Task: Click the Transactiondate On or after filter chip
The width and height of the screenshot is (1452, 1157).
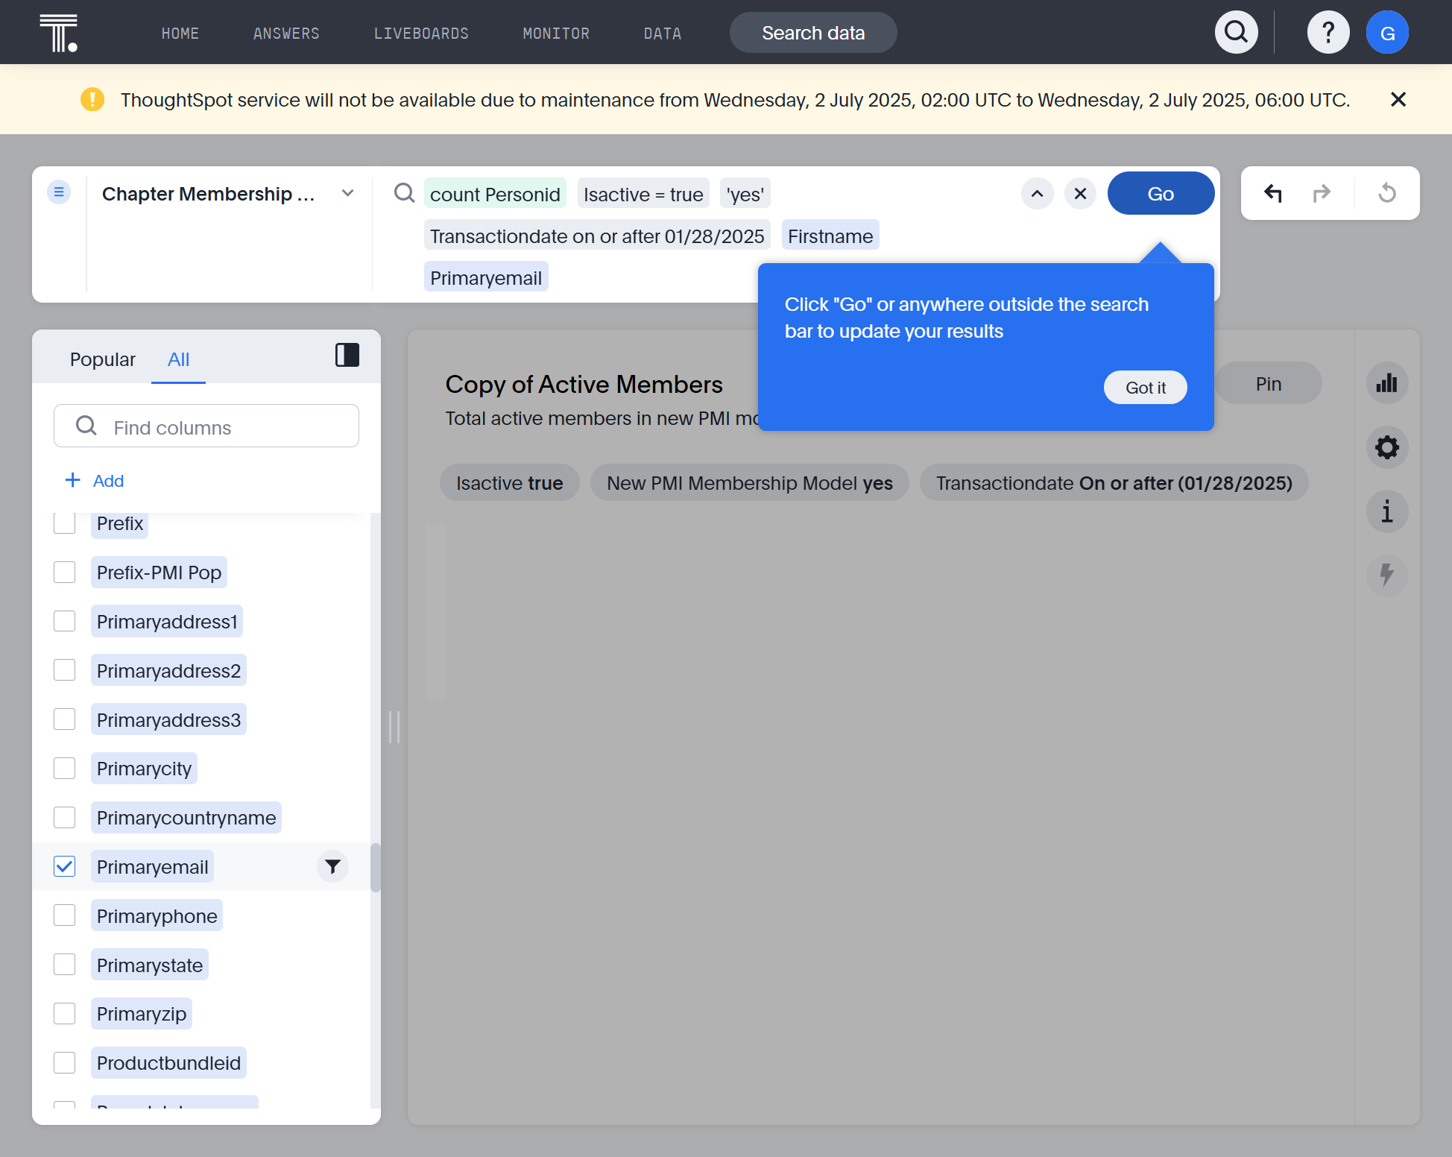Action: pos(1114,483)
